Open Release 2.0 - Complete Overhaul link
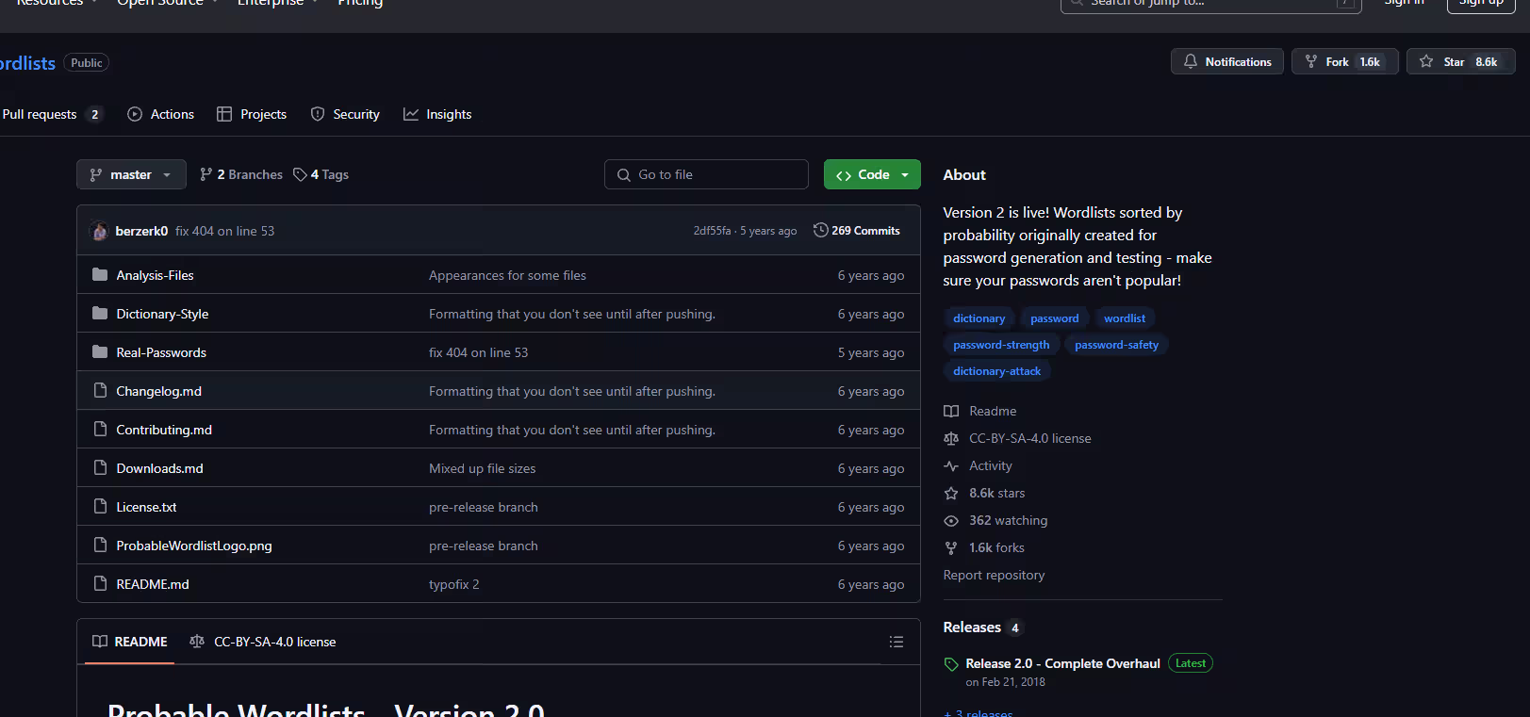The height and width of the screenshot is (717, 1530). [x=1062, y=663]
